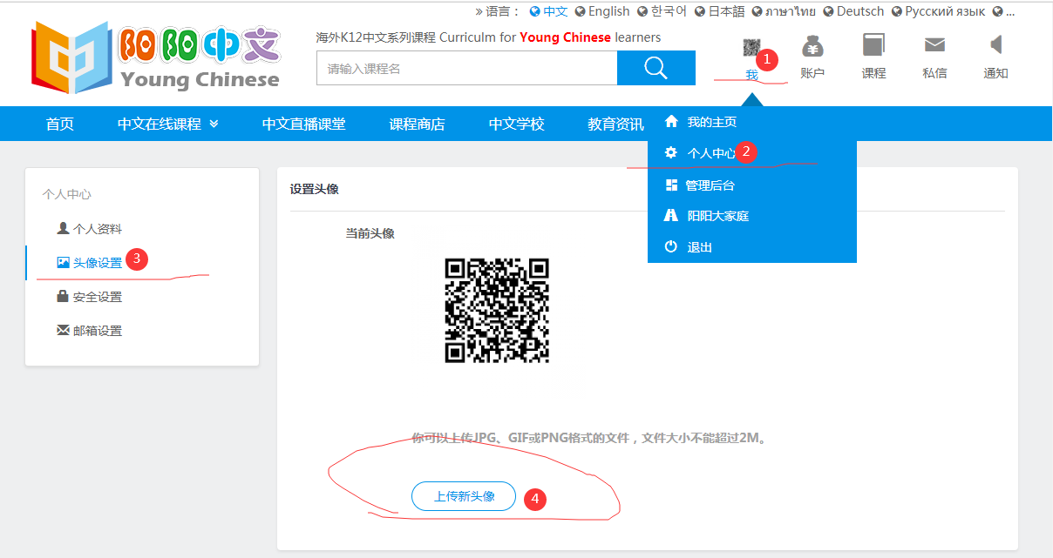Image resolution: width=1053 pixels, height=558 pixels.
Task: Switch language to 中文
Action: 555,11
